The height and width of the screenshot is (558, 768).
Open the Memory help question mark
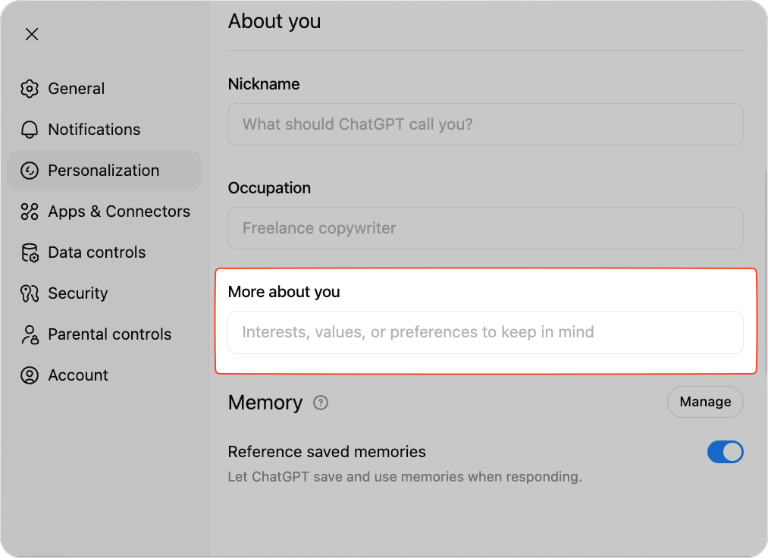pyautogui.click(x=321, y=403)
